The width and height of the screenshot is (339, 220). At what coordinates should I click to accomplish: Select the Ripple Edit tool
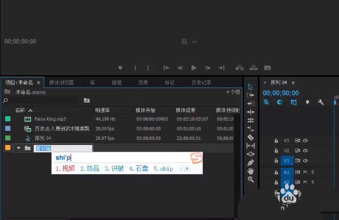pos(250,112)
